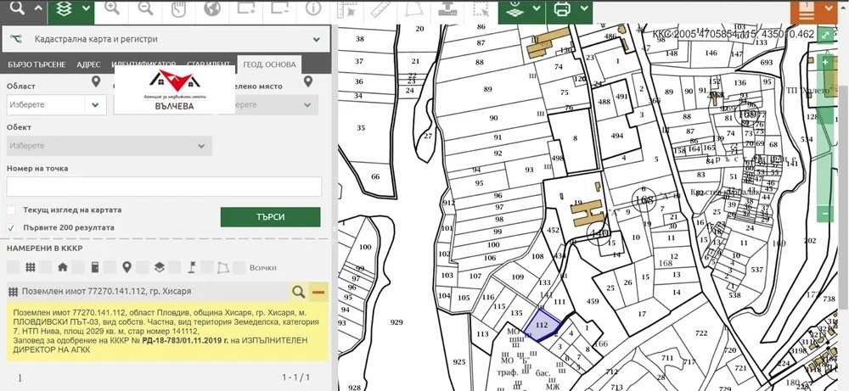Click the zoom in magnifier tool
Screen dimensions: 849x391
(x=111, y=8)
